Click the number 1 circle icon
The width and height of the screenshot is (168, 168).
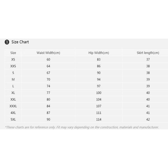[x=7, y=42]
